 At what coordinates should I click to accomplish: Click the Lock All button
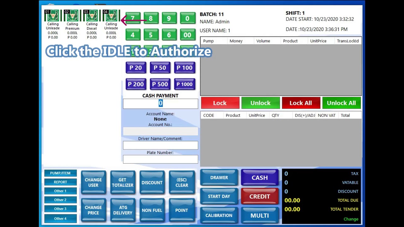[301, 103]
